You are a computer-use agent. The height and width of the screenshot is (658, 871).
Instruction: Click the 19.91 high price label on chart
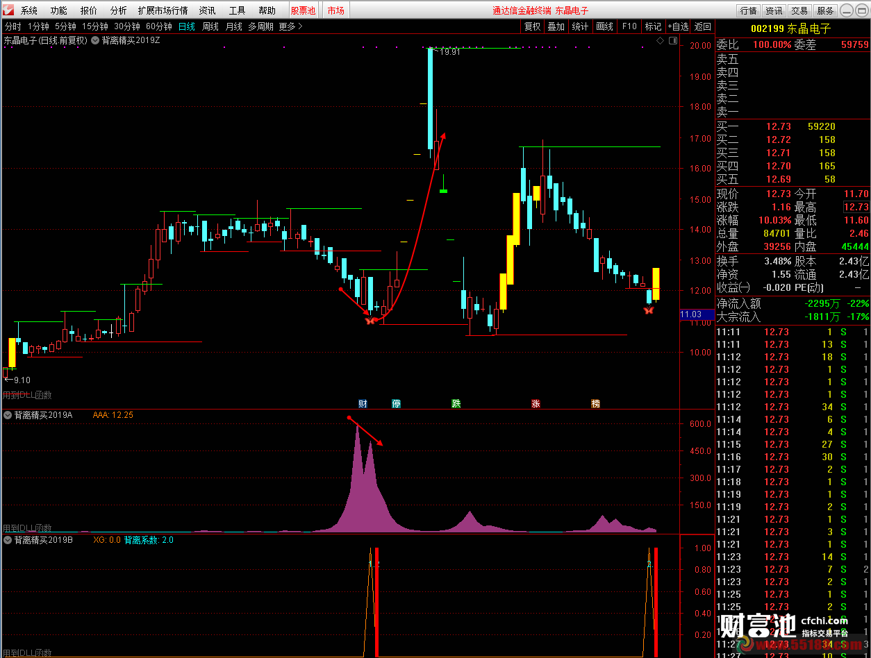[449, 52]
